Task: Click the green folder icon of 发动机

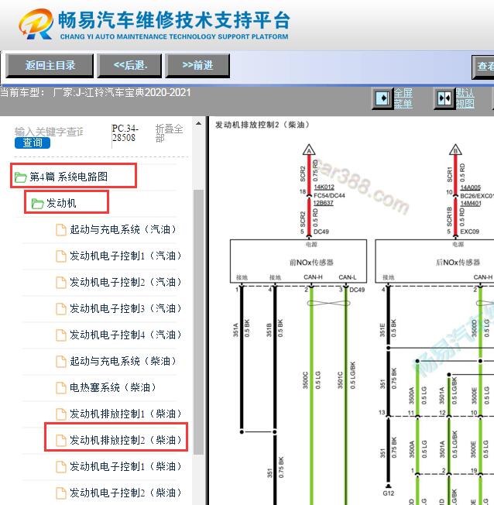Action: pyautogui.click(x=37, y=204)
